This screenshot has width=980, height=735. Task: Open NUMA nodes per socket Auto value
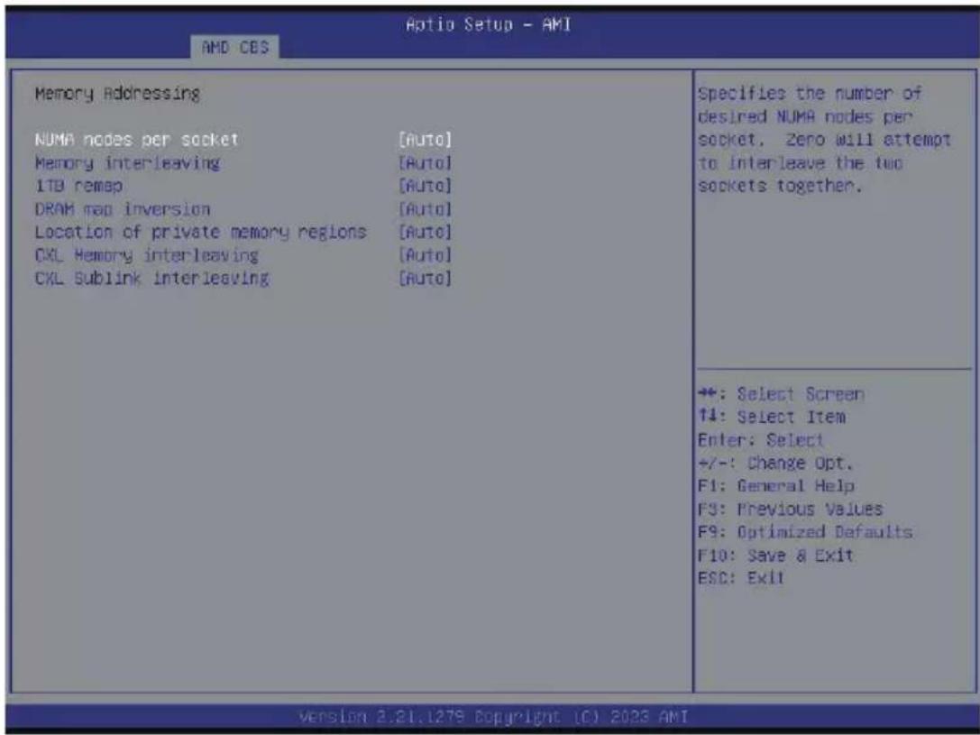coord(425,140)
